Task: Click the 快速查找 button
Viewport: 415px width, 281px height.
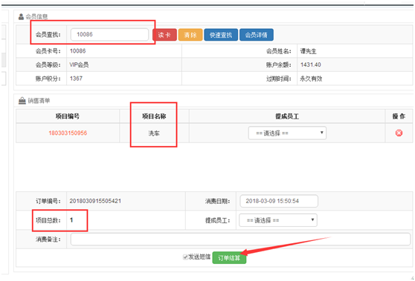Action: pos(221,35)
